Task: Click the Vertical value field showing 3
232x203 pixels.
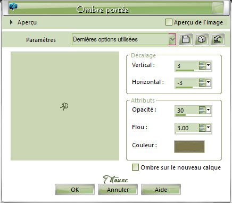Action: point(187,65)
